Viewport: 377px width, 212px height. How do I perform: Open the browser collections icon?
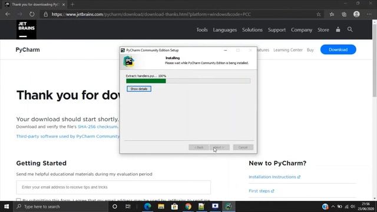pos(344,14)
